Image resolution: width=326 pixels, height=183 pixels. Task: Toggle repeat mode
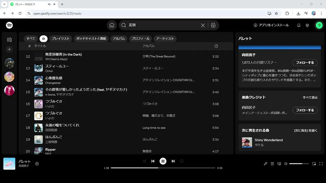pyautogui.click(x=182, y=161)
